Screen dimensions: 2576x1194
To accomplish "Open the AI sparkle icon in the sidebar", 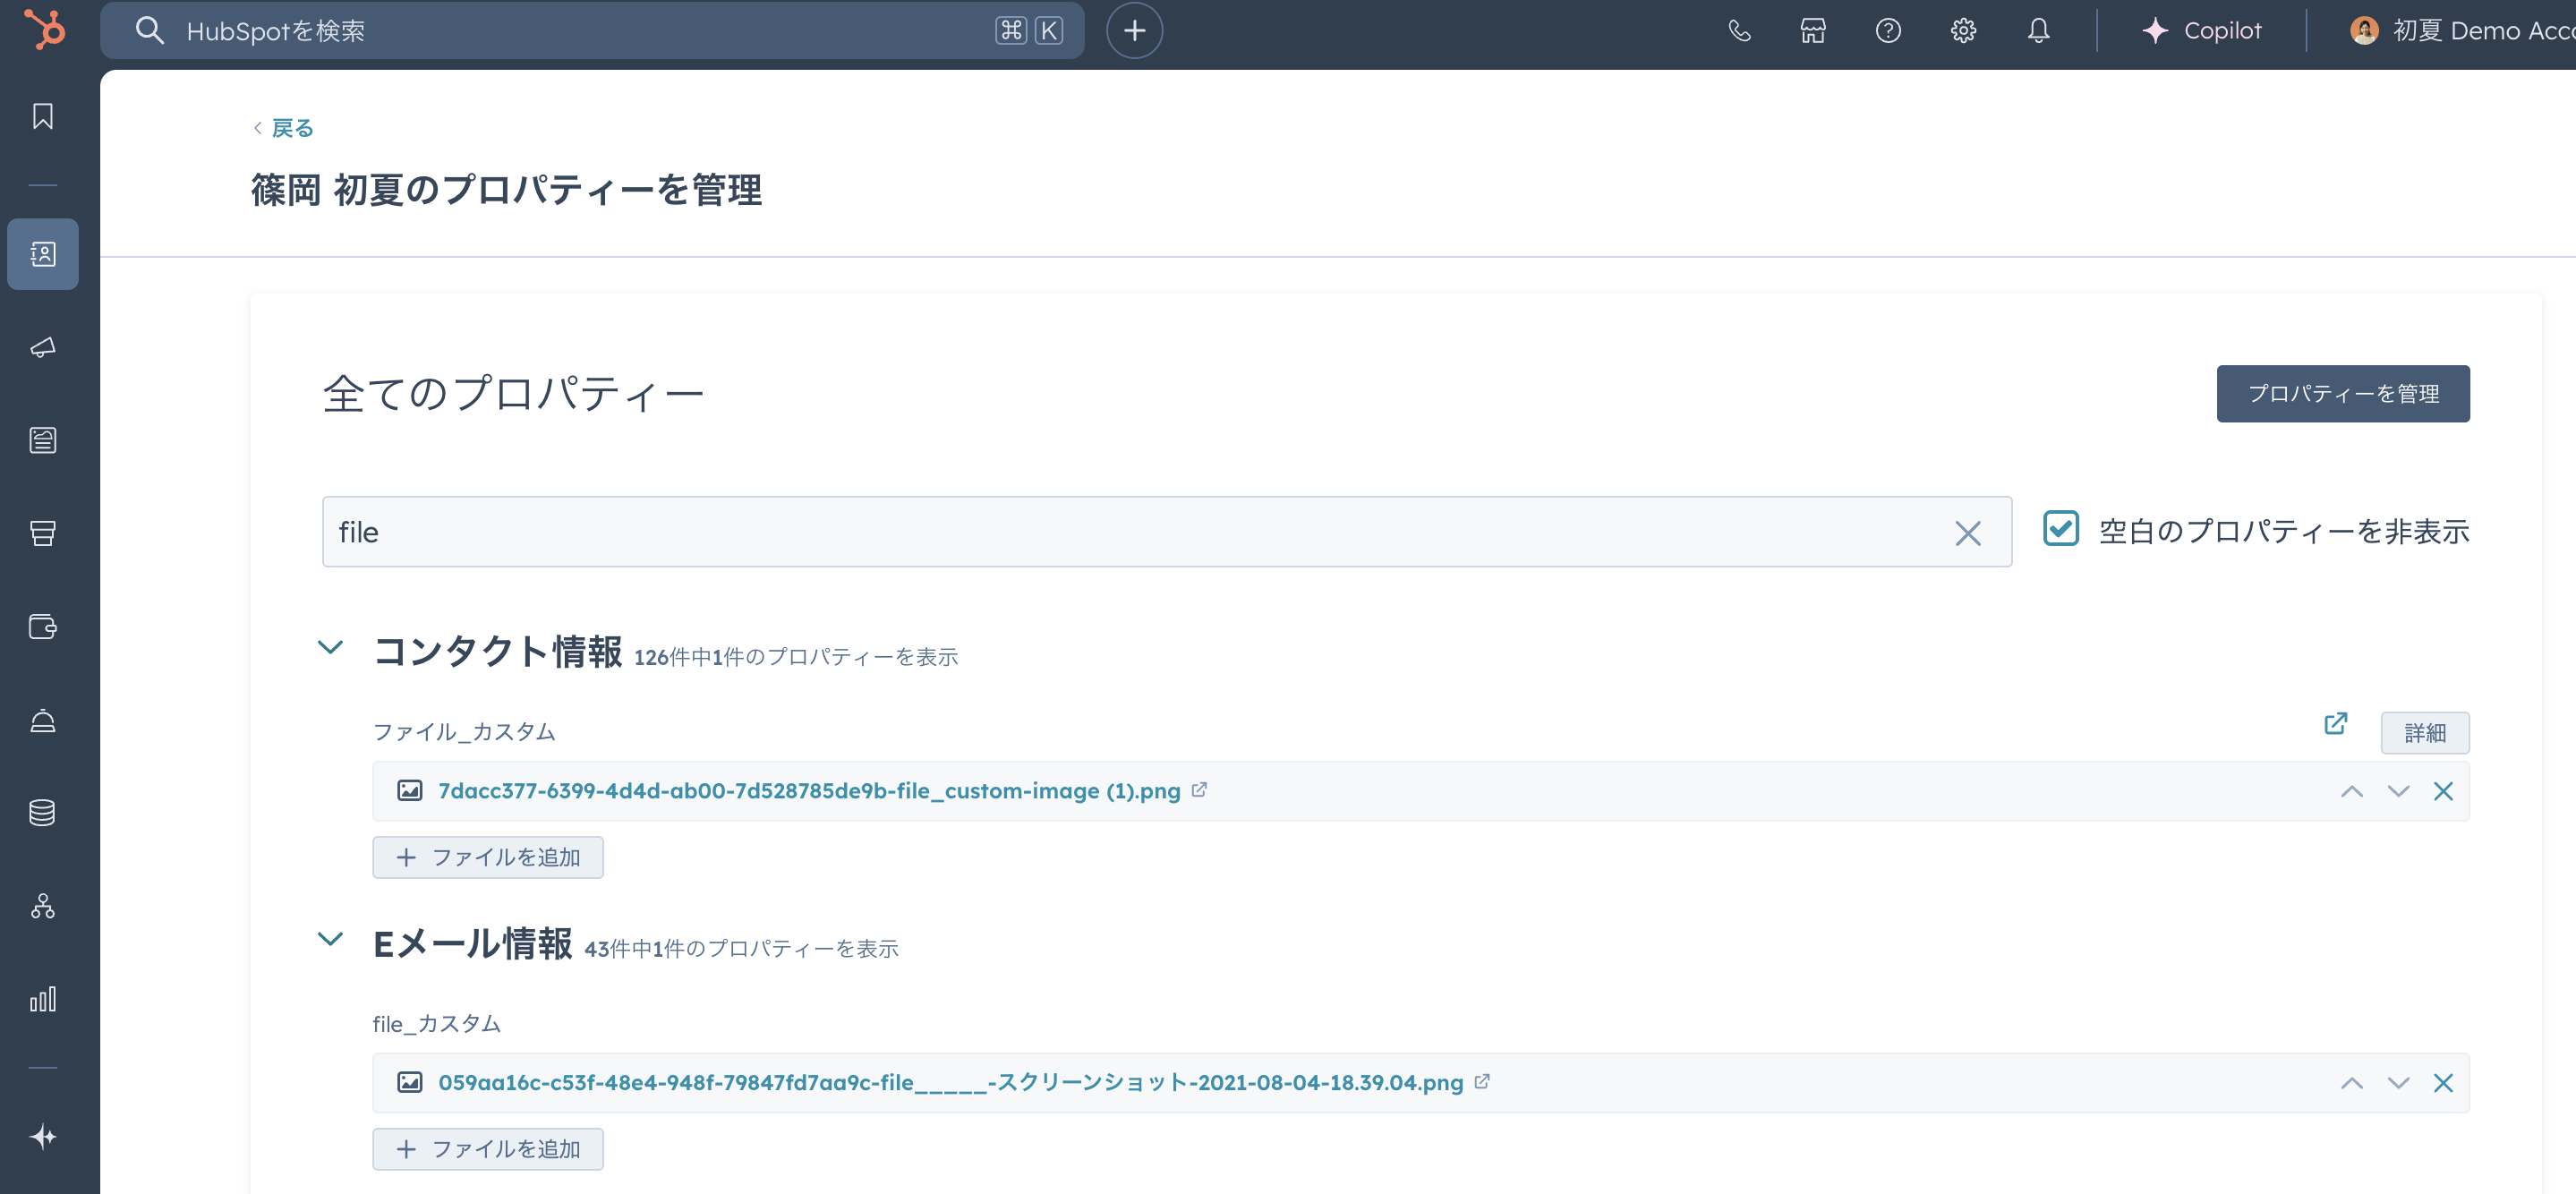I will click(x=43, y=1137).
